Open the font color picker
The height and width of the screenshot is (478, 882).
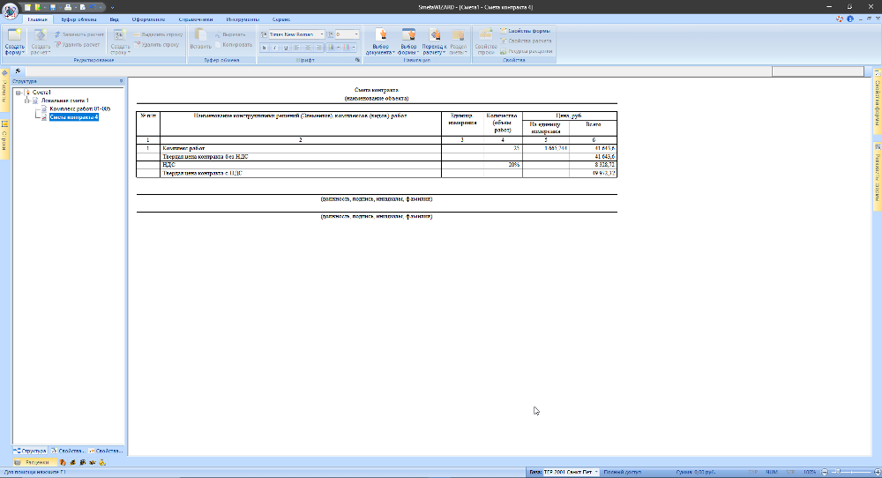[333, 48]
